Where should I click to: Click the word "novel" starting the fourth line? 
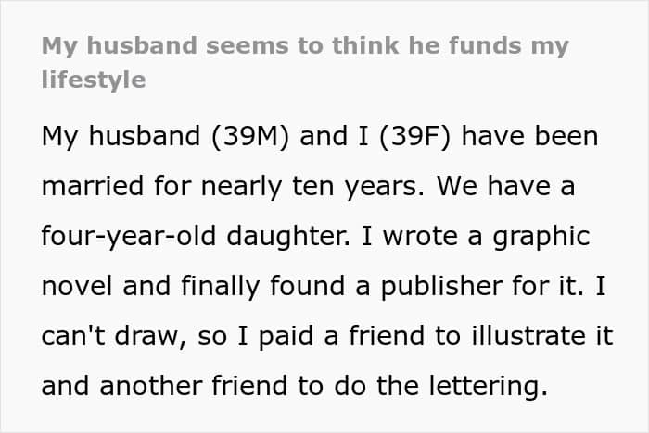[x=77, y=286]
